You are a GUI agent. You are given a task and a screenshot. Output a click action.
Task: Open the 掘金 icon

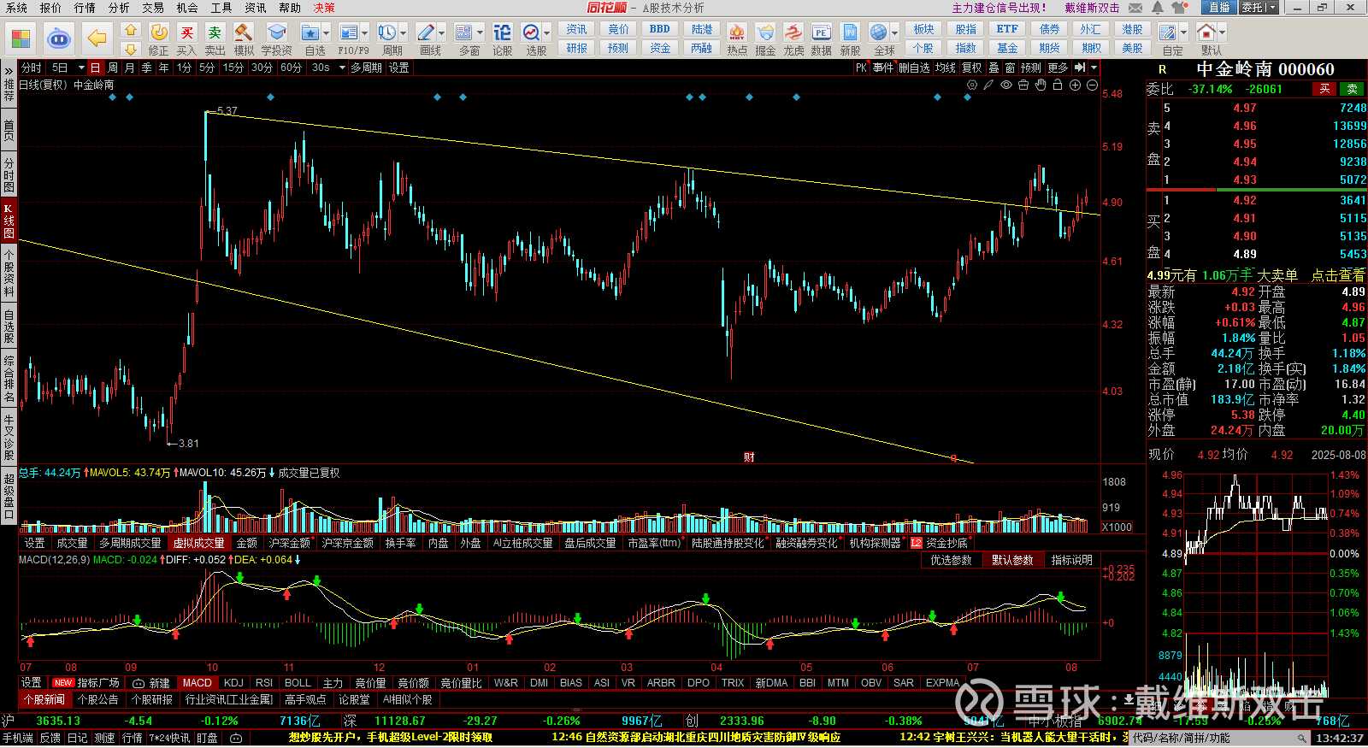click(765, 39)
